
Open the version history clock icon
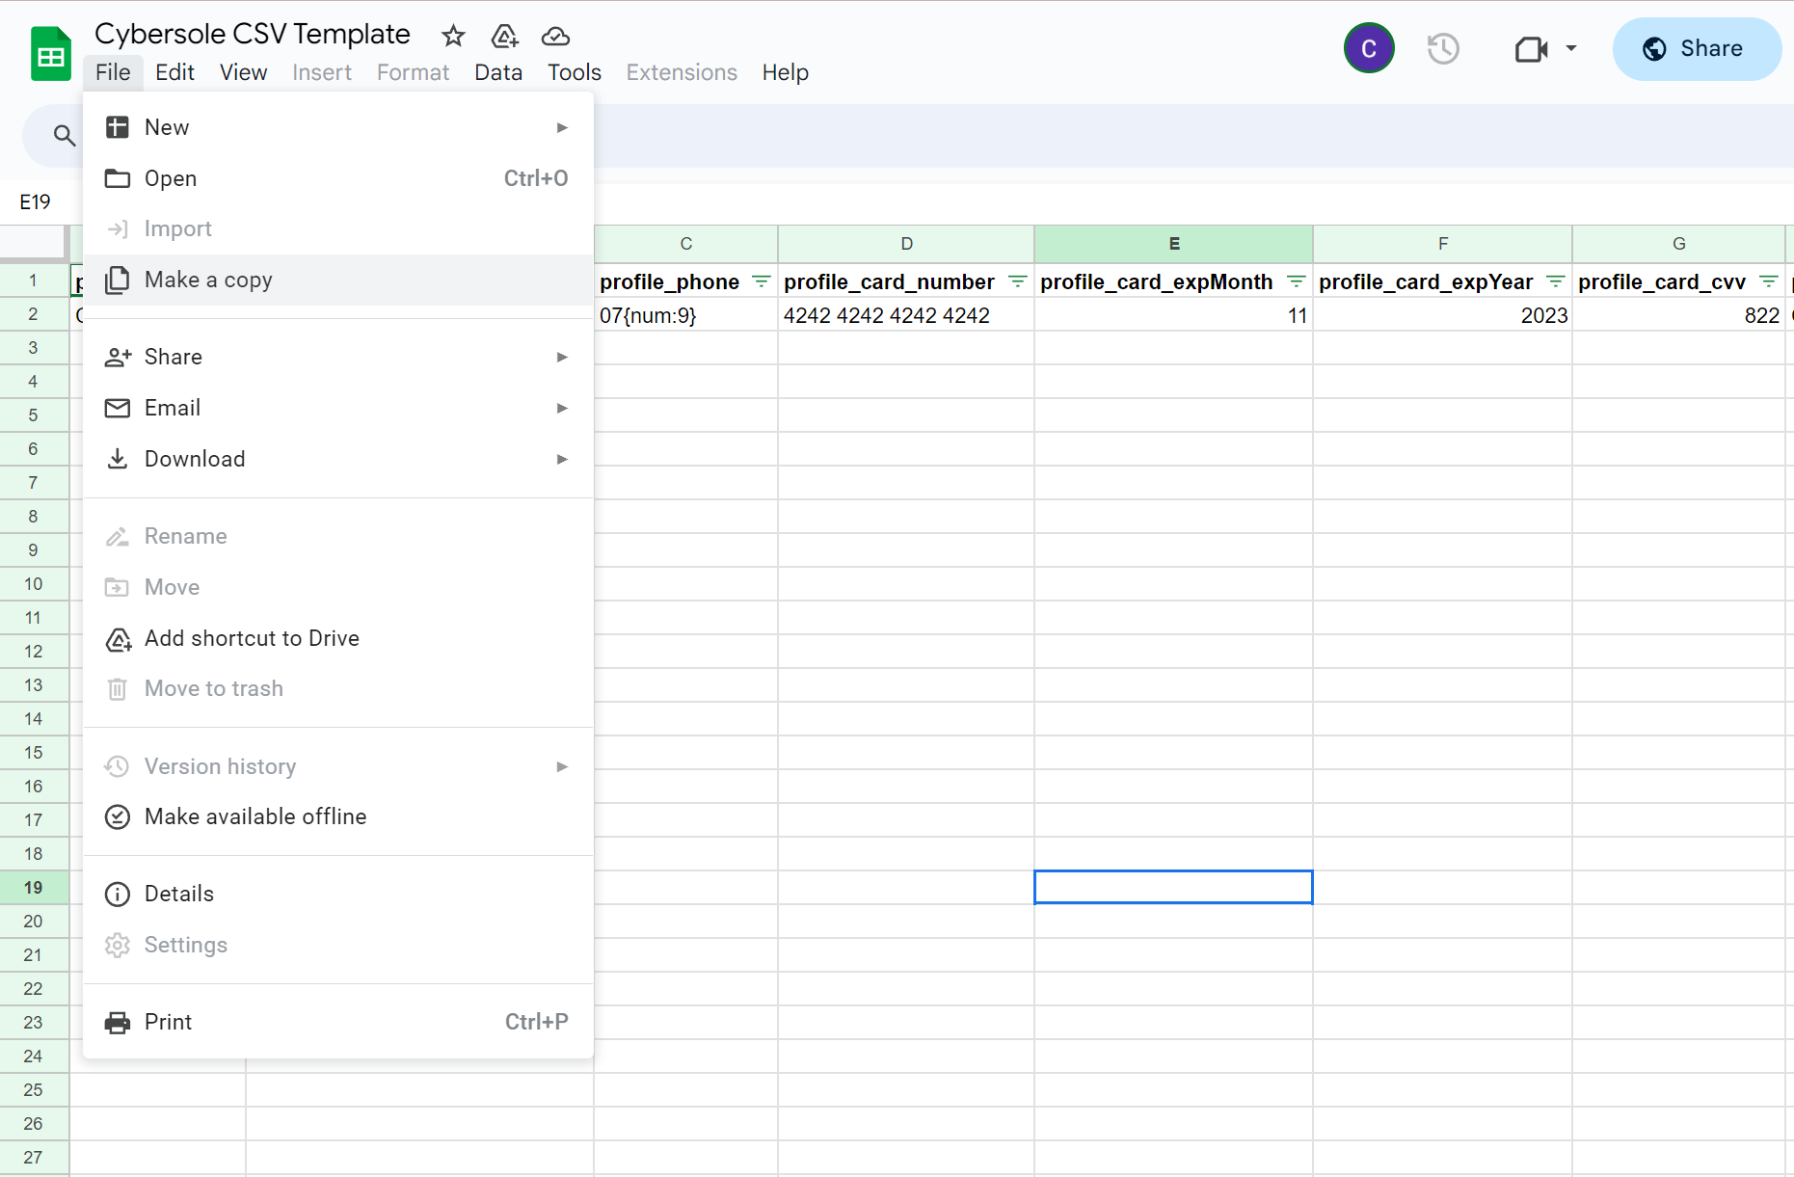pos(1442,49)
